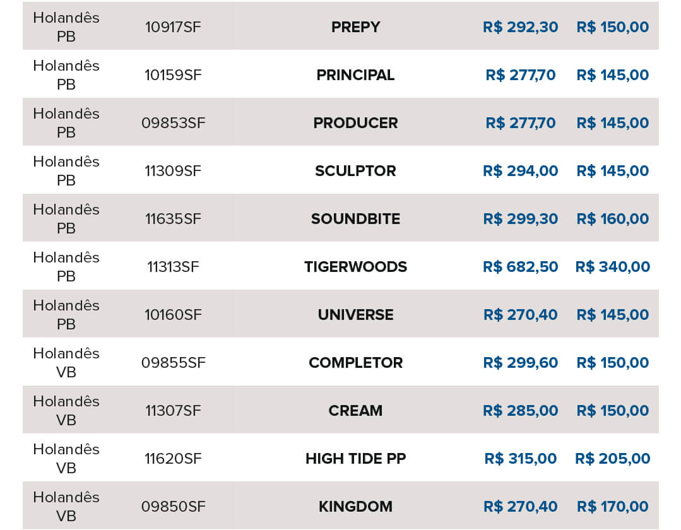Image resolution: width=681 pixels, height=530 pixels.
Task: Click the R$ 205,00 price
Action: 612,459
